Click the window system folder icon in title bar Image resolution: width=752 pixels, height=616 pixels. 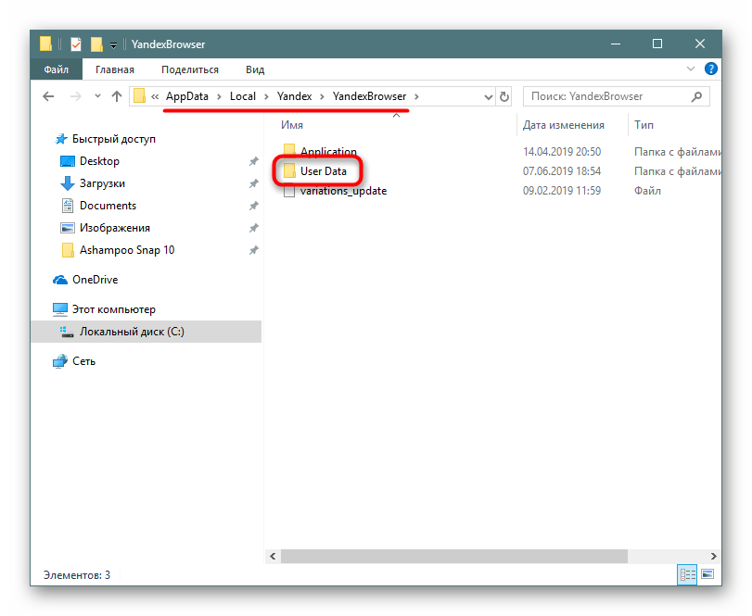pyautogui.click(x=45, y=44)
